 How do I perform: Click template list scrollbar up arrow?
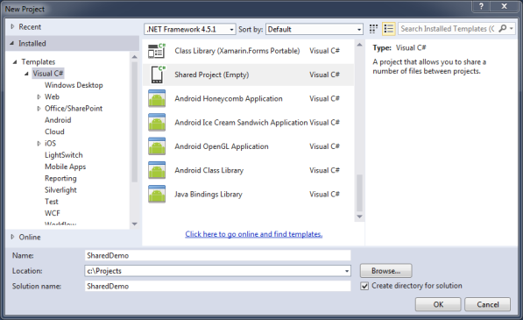coord(359,45)
